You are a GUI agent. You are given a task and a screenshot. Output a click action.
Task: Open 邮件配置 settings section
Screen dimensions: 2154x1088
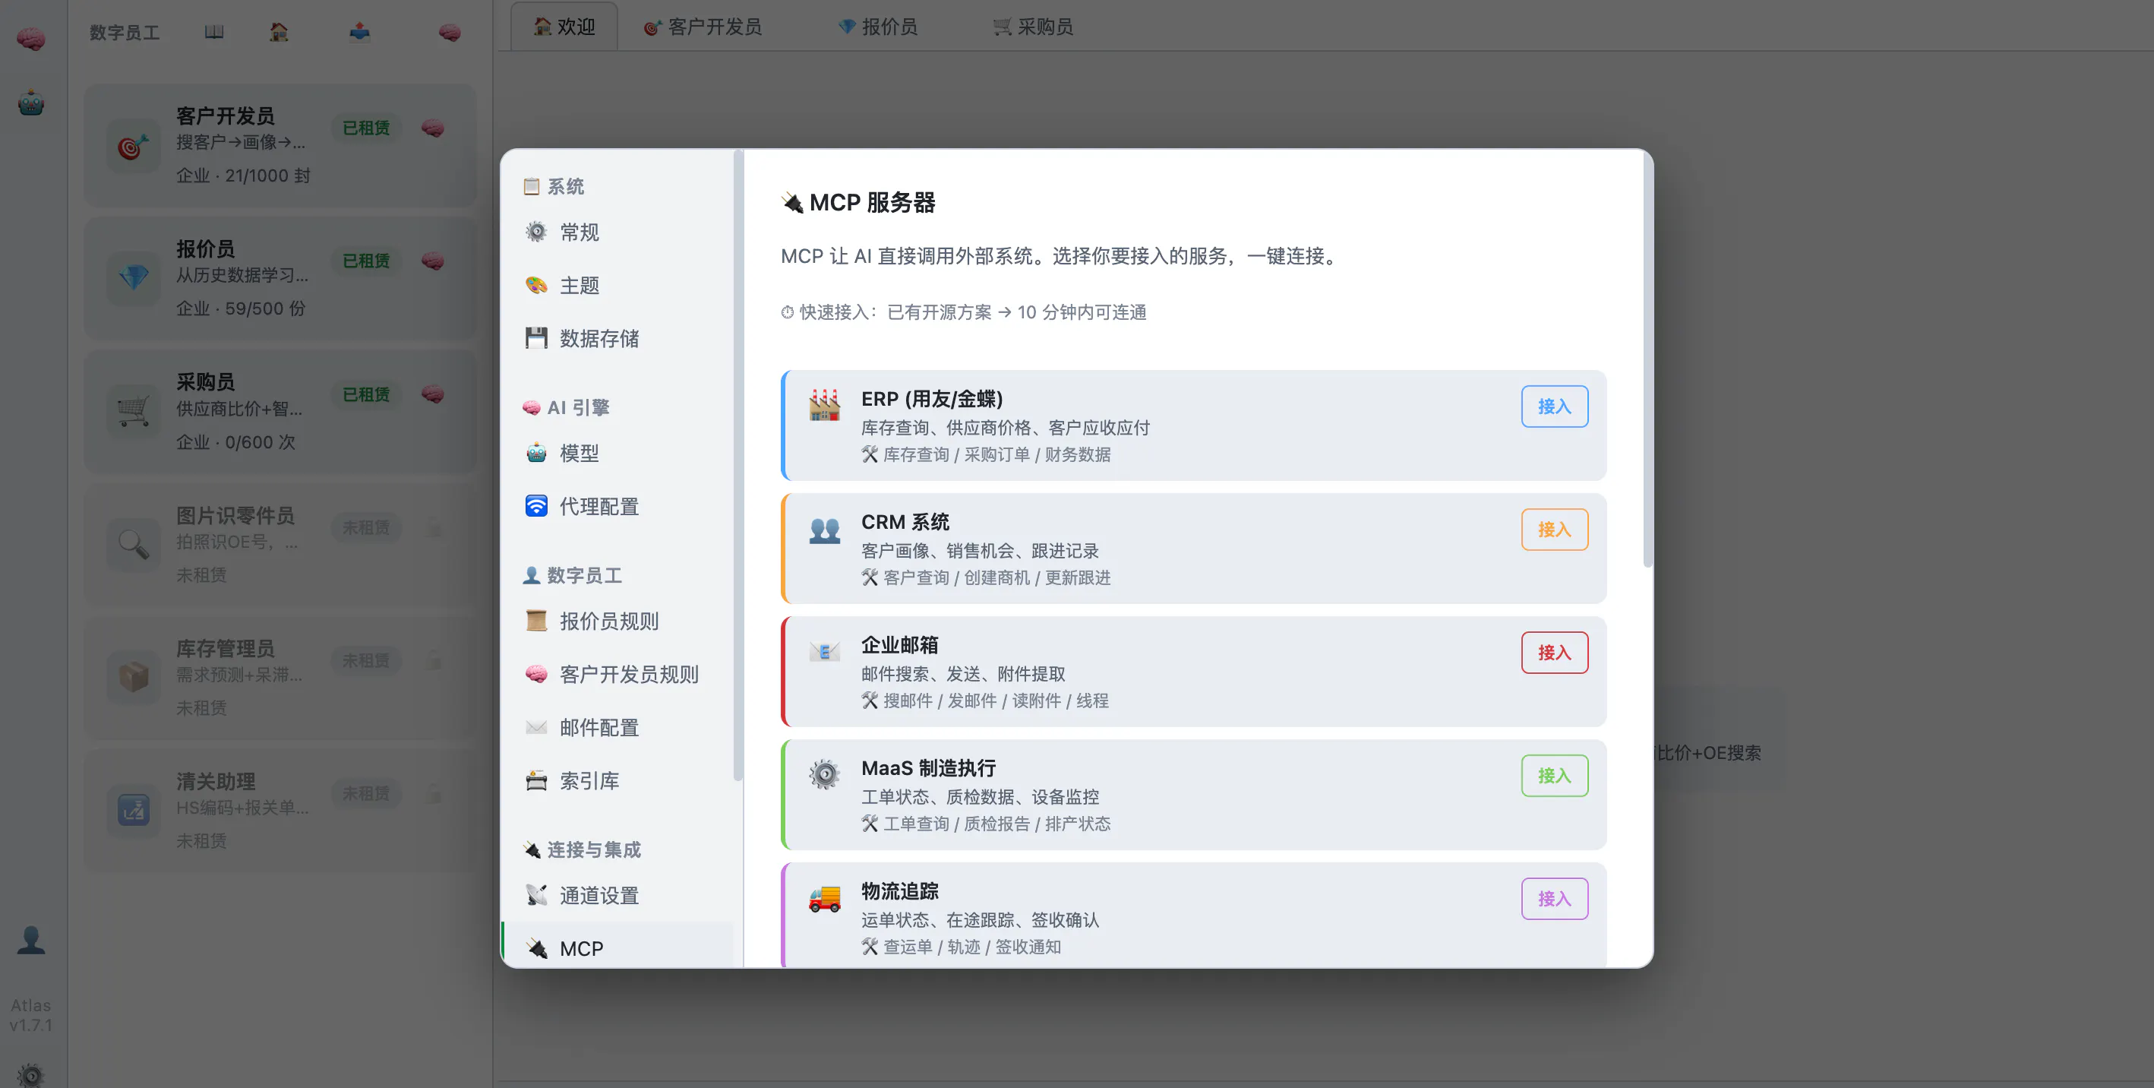(617, 728)
